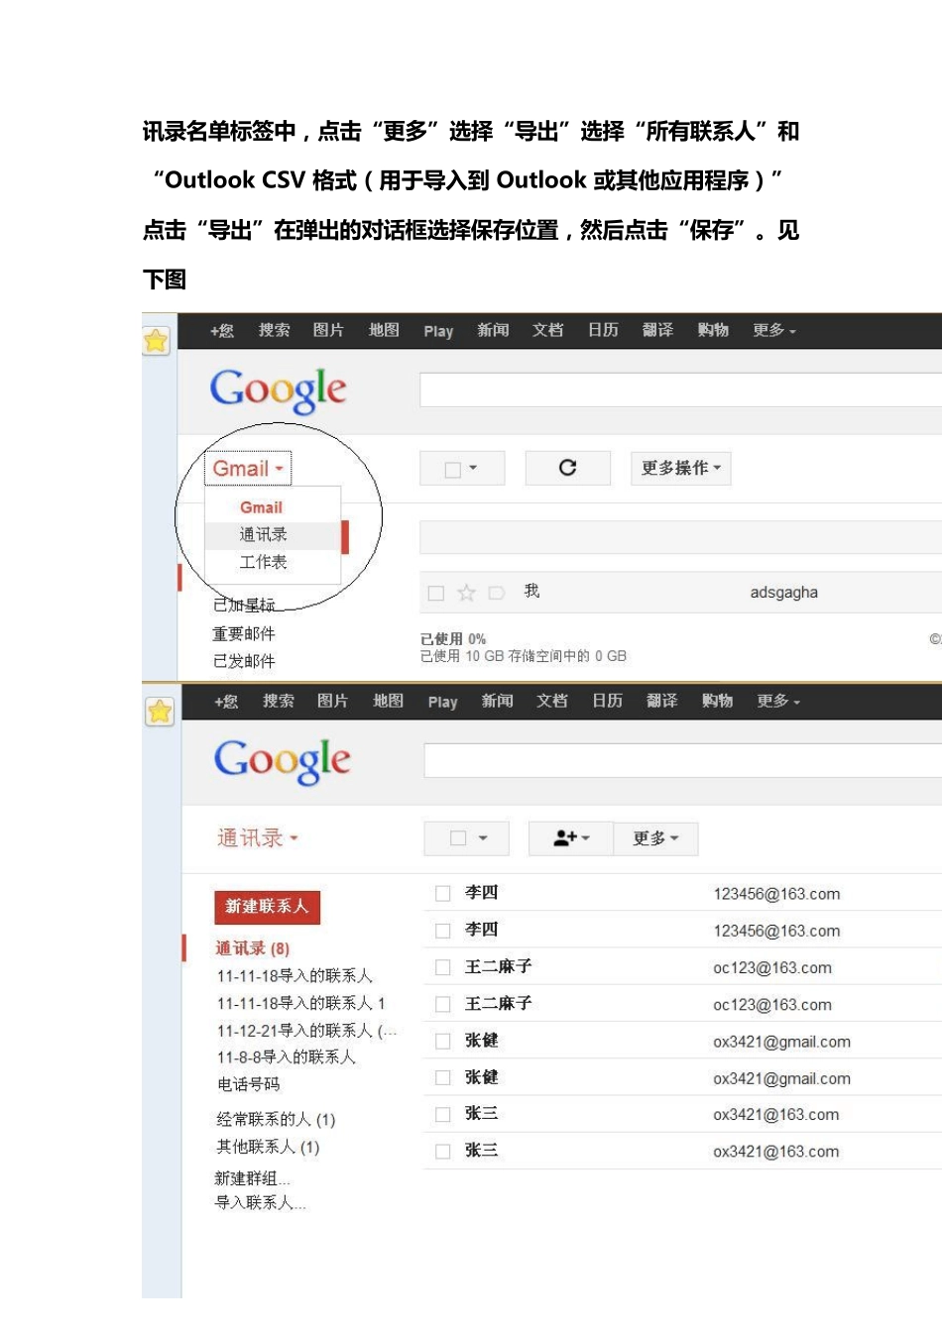
Task: Check the first 张三 contact checkbox
Action: [443, 1114]
